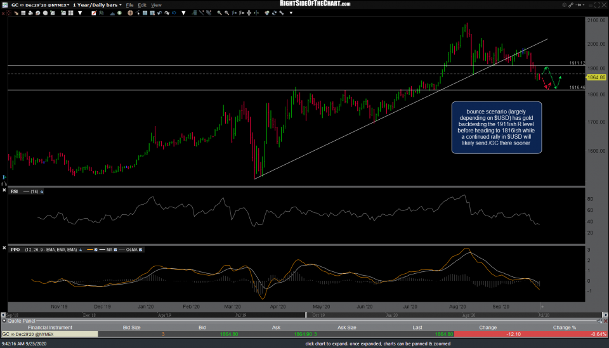Open the GC Dec29'20 symbol dropdown
The image size is (609, 348).
(x=68, y=5)
